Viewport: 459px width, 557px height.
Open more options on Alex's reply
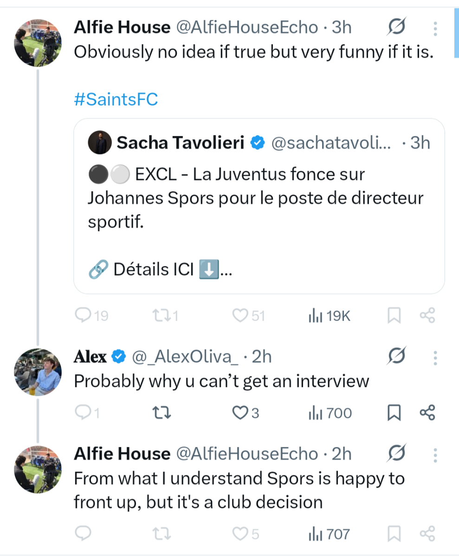point(435,357)
